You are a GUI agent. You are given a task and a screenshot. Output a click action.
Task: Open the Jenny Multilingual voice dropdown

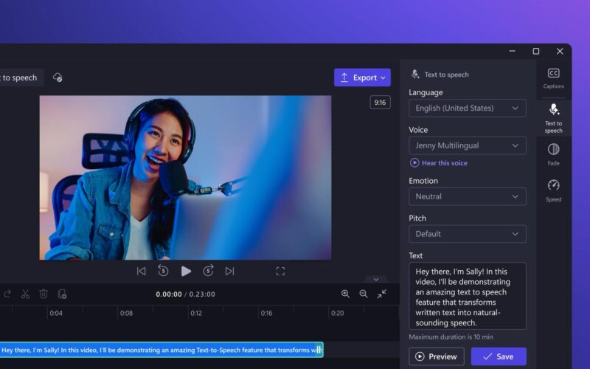coord(467,145)
